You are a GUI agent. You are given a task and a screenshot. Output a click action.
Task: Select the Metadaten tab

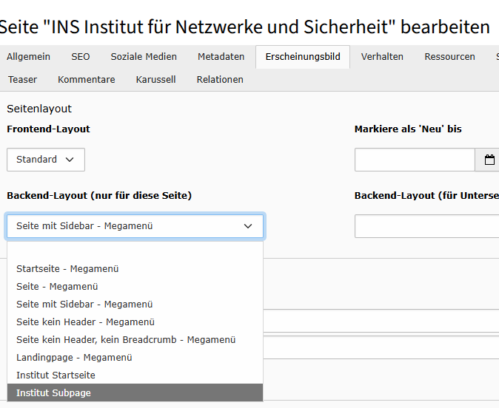(221, 57)
